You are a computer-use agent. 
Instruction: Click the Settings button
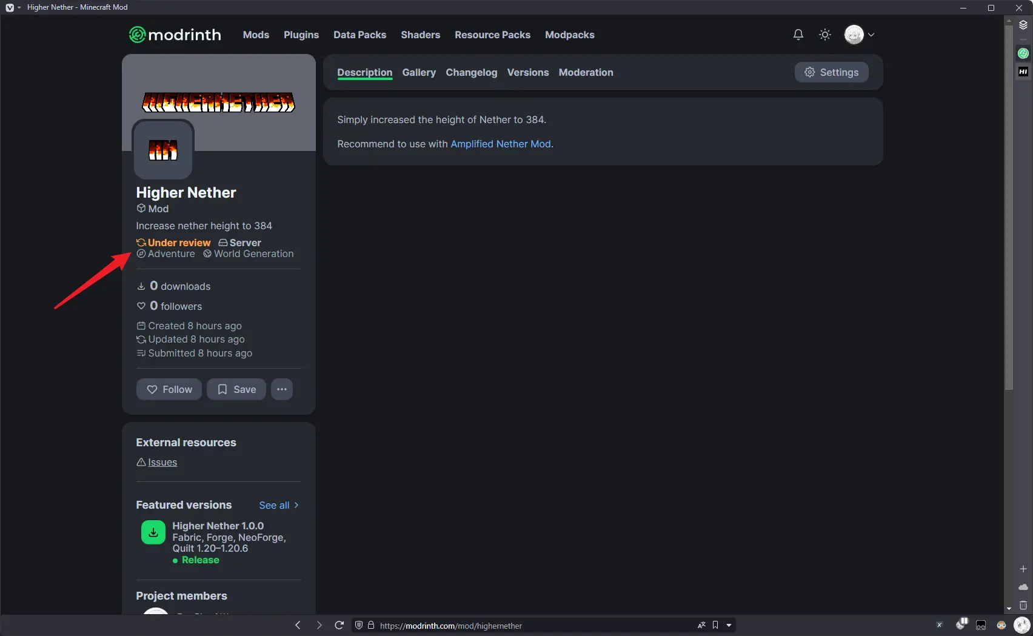[x=831, y=72]
